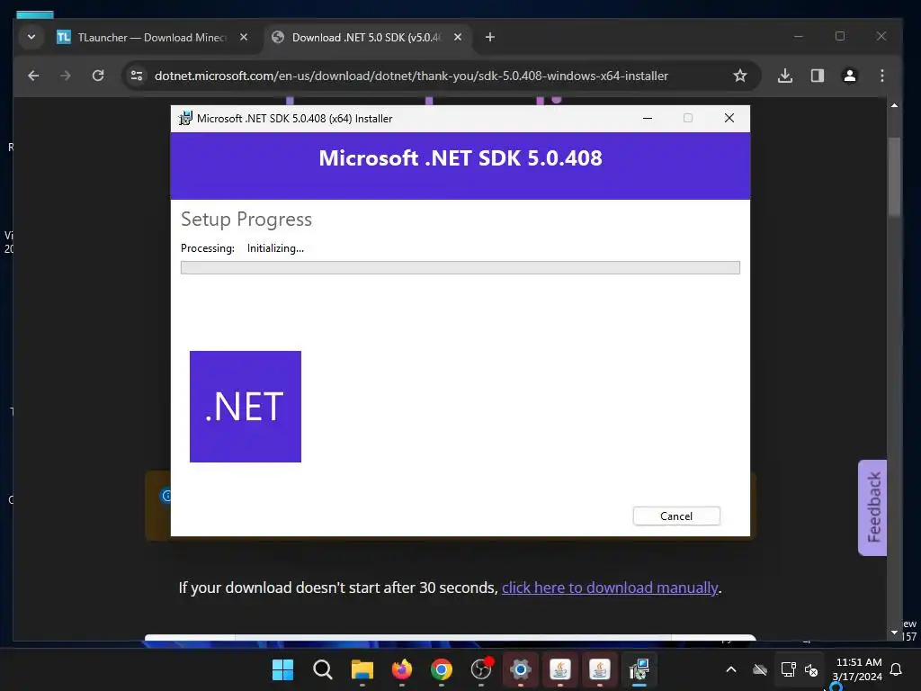Open a new browser tab
Screen dimensions: 921x691
pyautogui.click(x=490, y=37)
